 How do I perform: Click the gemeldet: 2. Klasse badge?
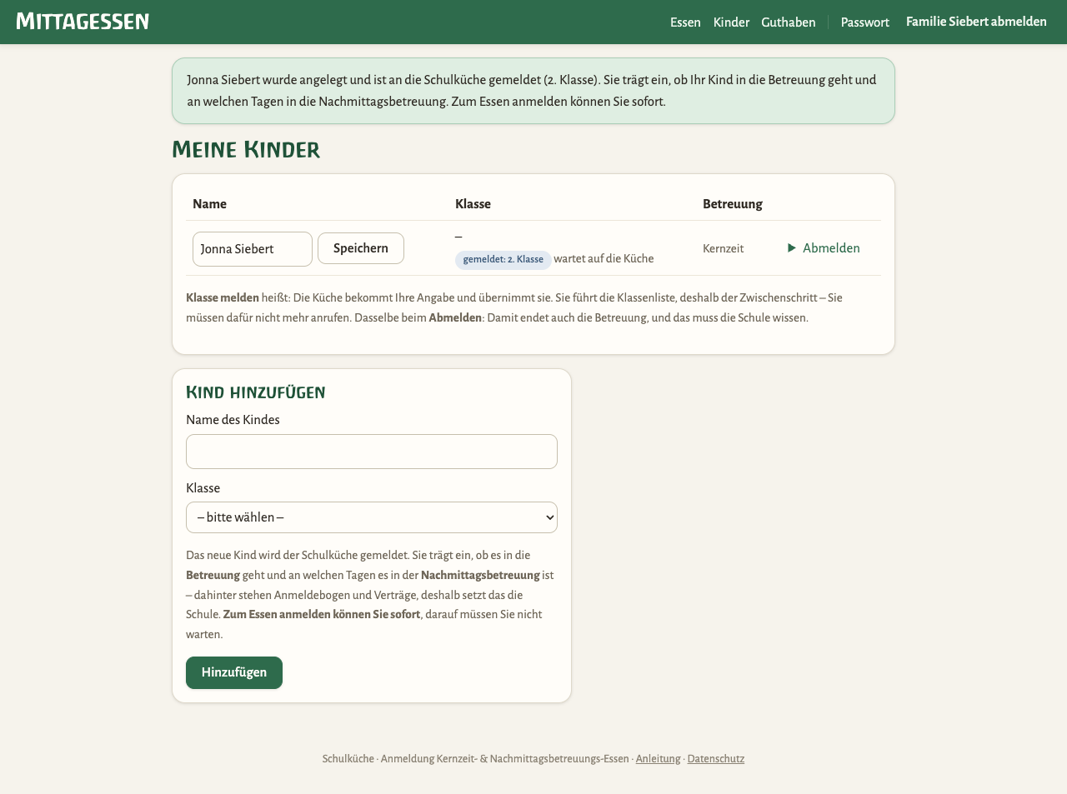point(503,260)
